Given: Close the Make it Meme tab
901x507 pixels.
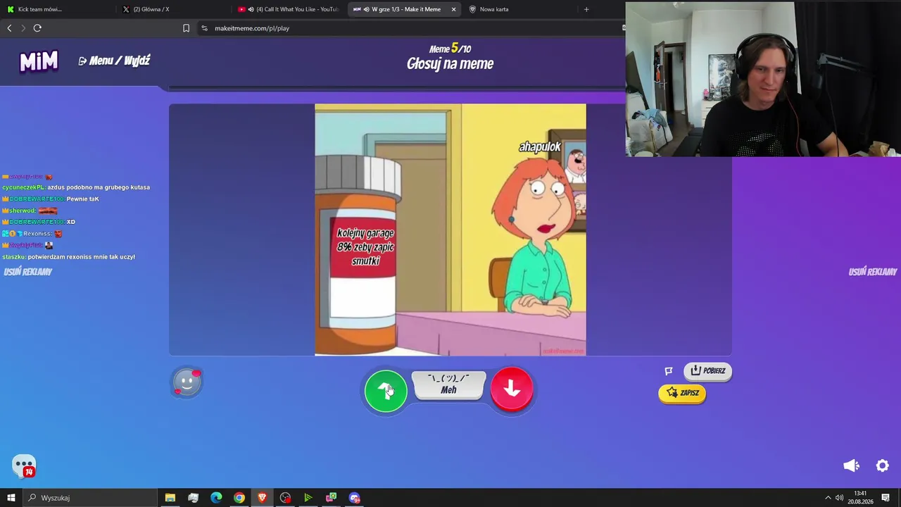Looking at the screenshot, I should (453, 9).
